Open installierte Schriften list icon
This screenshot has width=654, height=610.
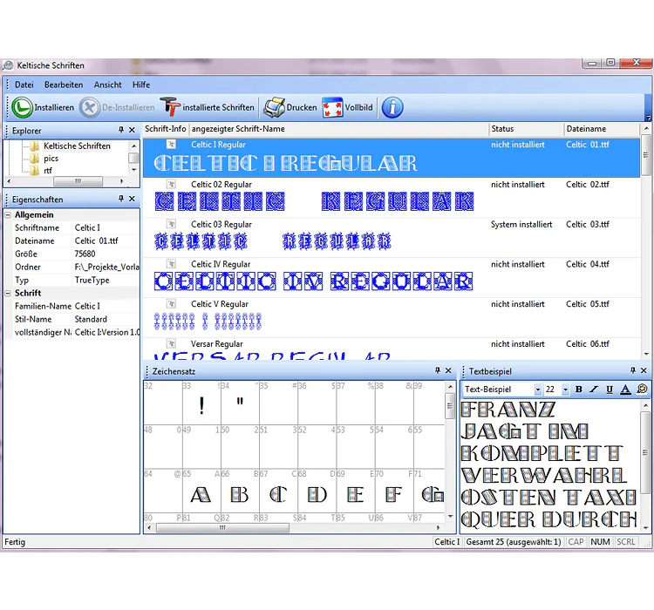(x=170, y=107)
